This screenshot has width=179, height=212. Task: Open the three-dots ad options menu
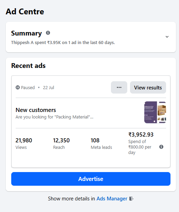(x=119, y=87)
